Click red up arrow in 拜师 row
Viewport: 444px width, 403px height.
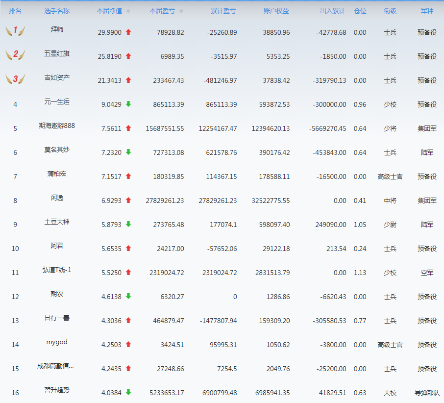tap(128, 32)
